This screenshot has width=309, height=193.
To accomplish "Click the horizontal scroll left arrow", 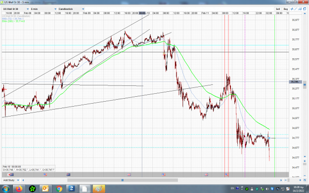I will [23, 180].
